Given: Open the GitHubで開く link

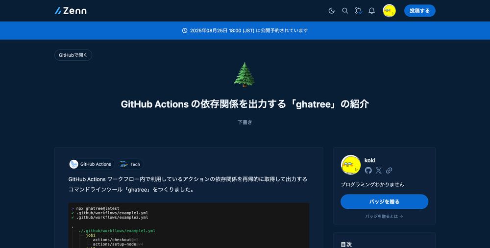Looking at the screenshot, I should 73,55.
